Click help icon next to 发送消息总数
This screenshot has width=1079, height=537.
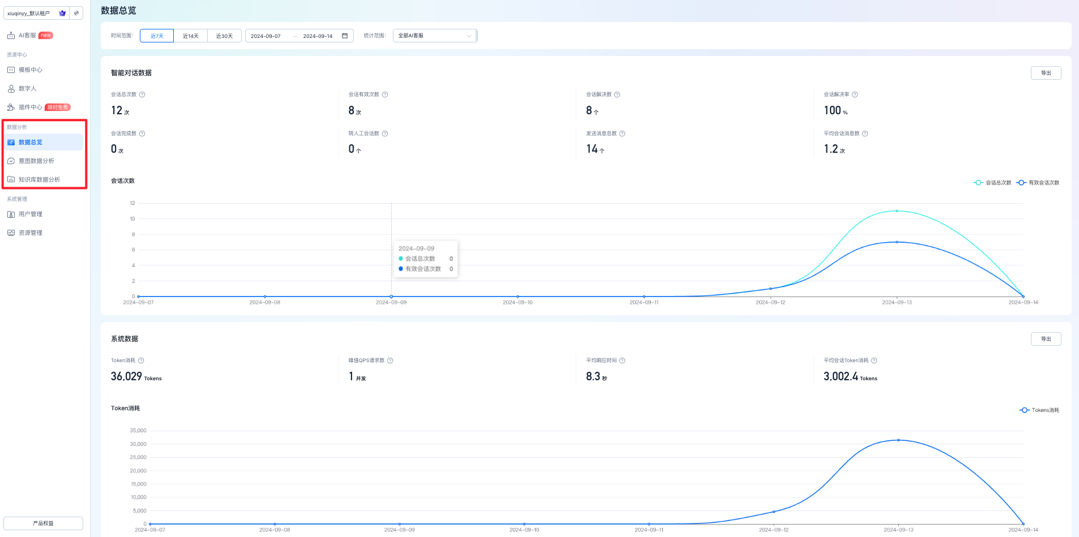coord(622,134)
